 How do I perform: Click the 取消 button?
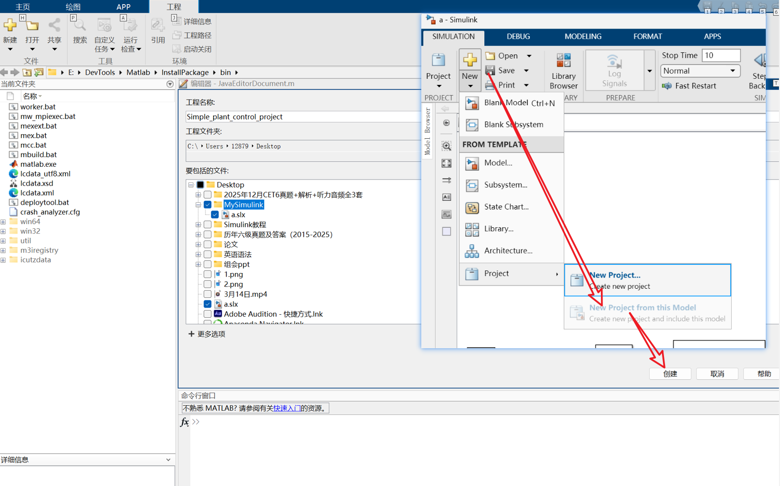click(717, 374)
